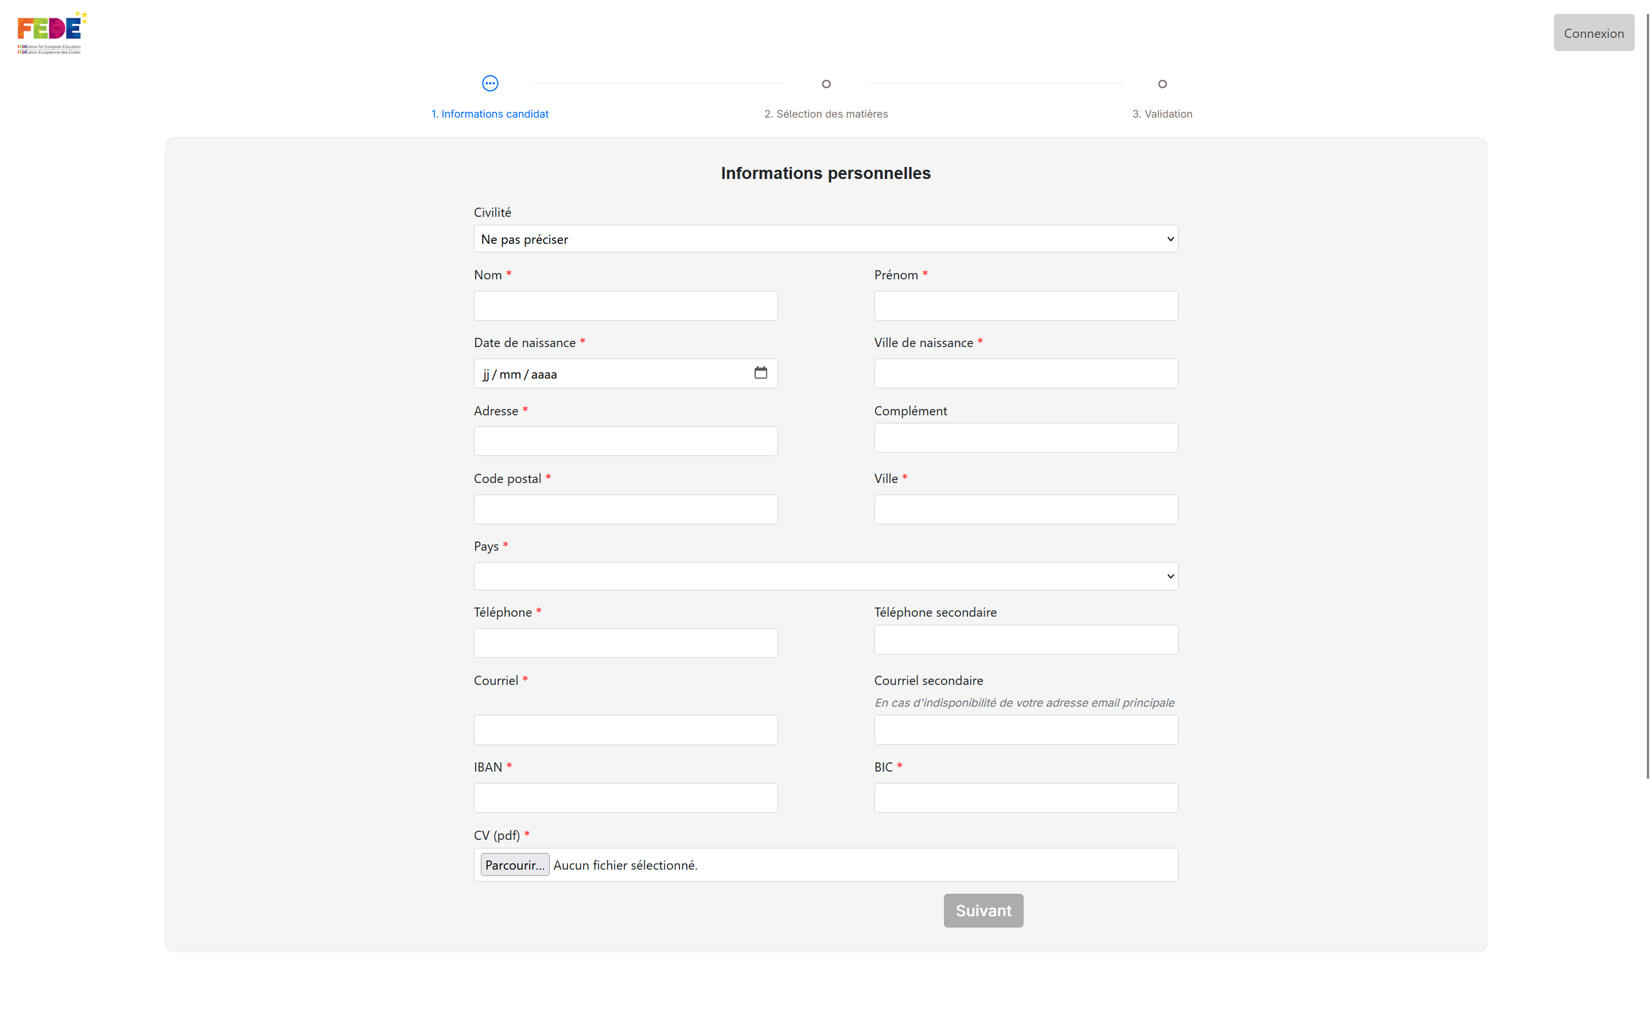This screenshot has height=1032, width=1652.
Task: Go to Sélection des matières step
Action: click(826, 114)
